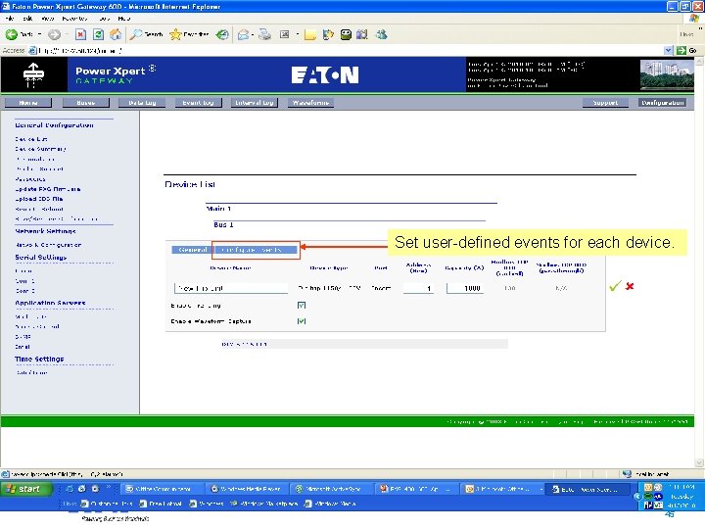
Task: Click green checkmark to accept device row
Action: point(615,286)
